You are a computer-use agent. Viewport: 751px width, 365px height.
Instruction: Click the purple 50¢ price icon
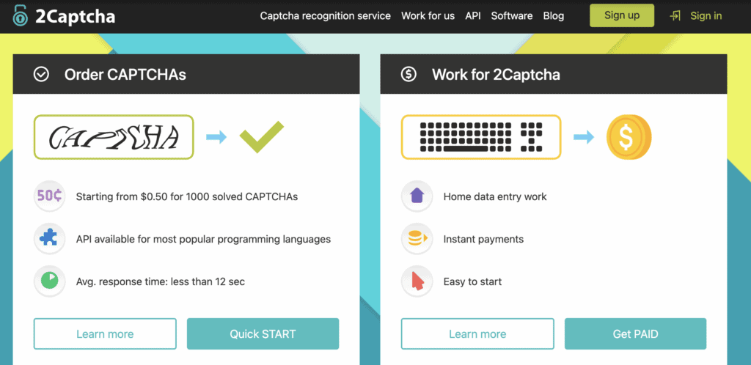[49, 196]
